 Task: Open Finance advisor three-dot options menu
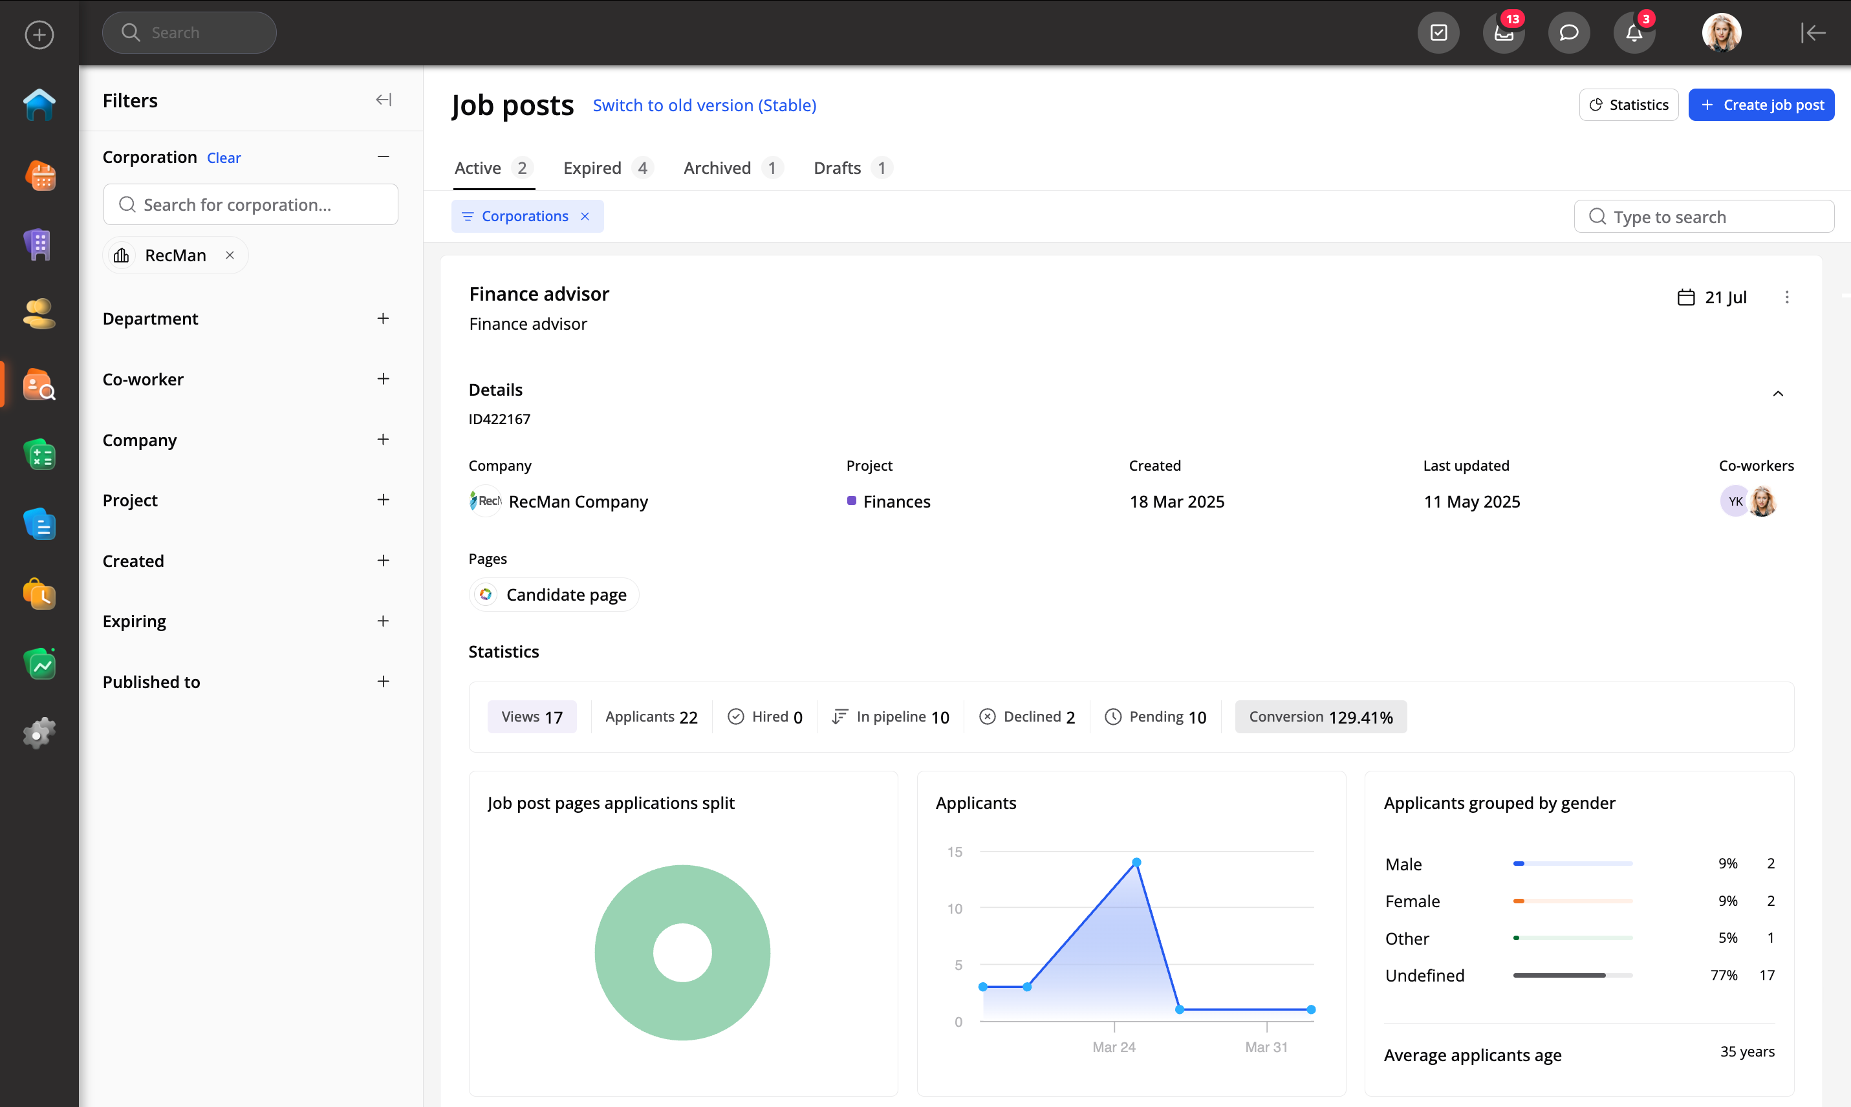pos(1786,297)
